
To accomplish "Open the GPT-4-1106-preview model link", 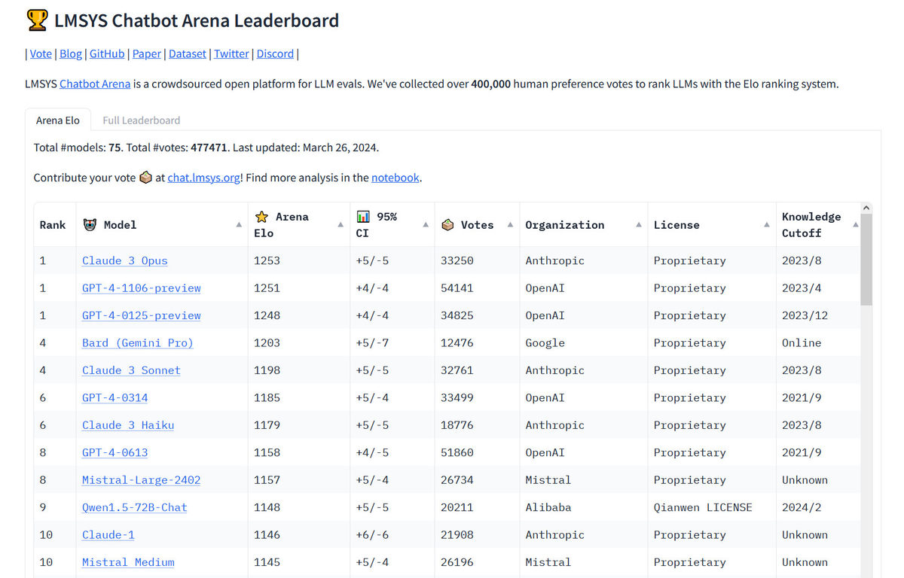I will coord(142,287).
